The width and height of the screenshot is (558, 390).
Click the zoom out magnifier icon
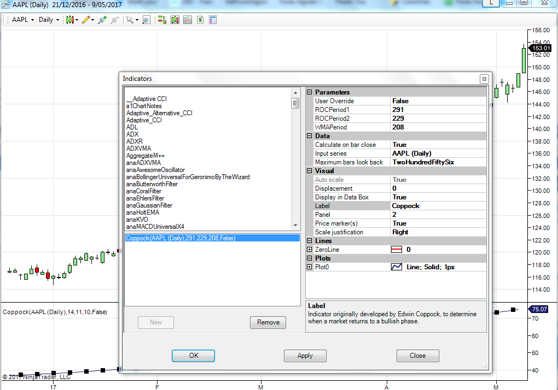[114, 20]
